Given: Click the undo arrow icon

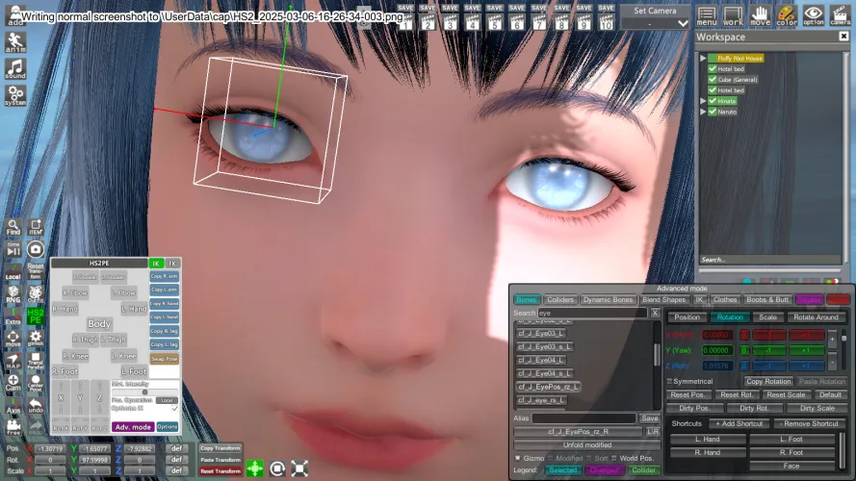Looking at the screenshot, I should tap(36, 408).
